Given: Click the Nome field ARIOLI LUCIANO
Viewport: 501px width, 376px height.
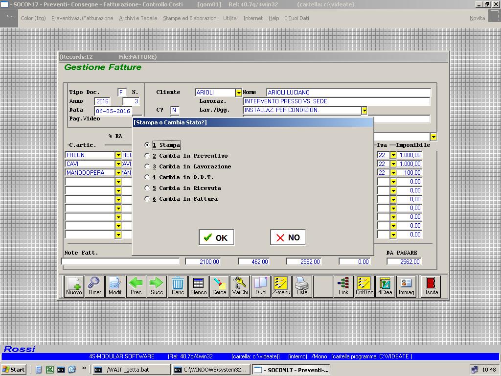Looking at the screenshot, I should [348, 93].
